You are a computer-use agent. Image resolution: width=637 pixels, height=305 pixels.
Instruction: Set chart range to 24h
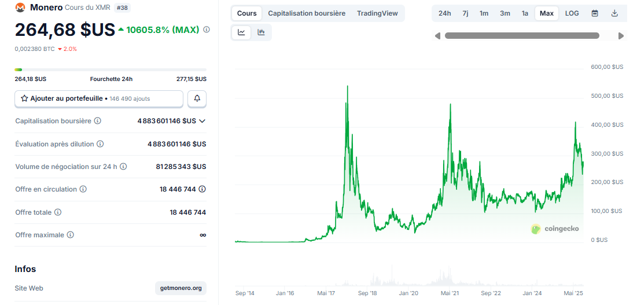444,13
